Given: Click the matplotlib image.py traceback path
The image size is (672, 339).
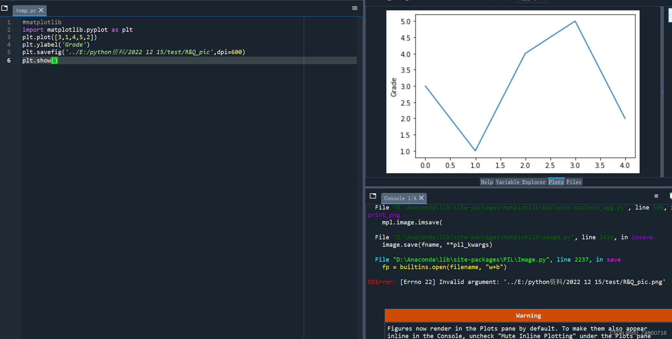Looking at the screenshot, I should click(x=484, y=237).
